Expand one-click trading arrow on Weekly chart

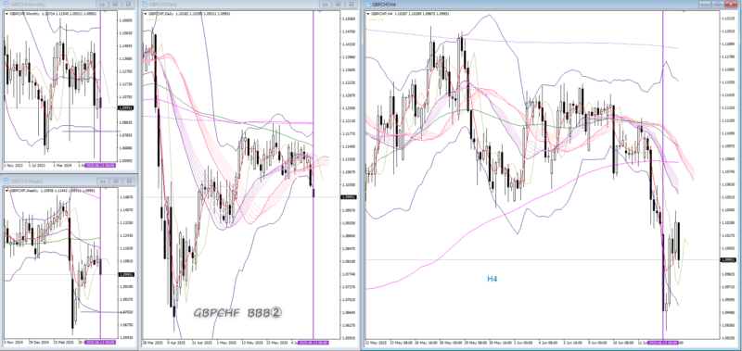coord(6,190)
